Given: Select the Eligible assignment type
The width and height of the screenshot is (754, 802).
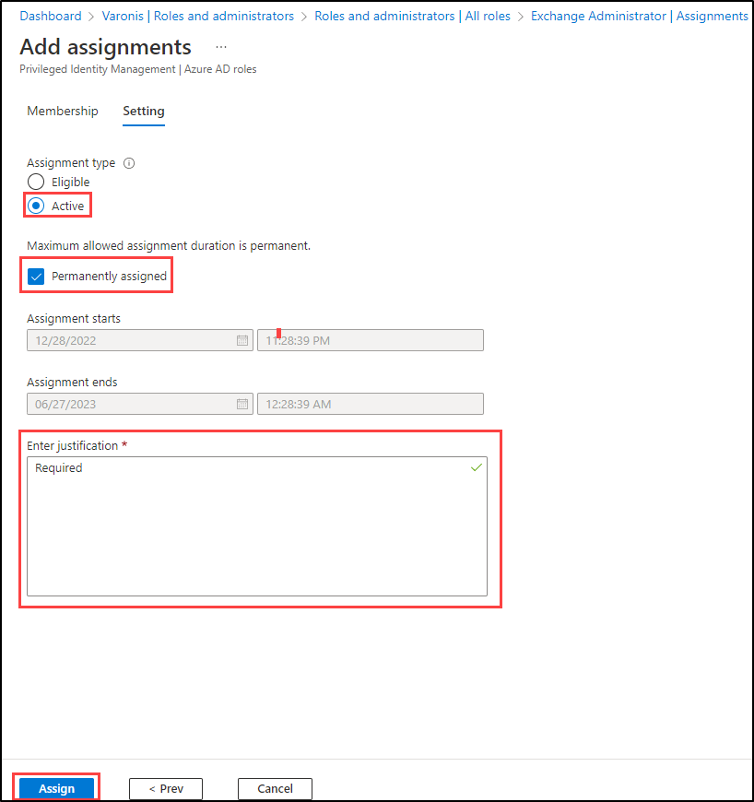Looking at the screenshot, I should 34,182.
